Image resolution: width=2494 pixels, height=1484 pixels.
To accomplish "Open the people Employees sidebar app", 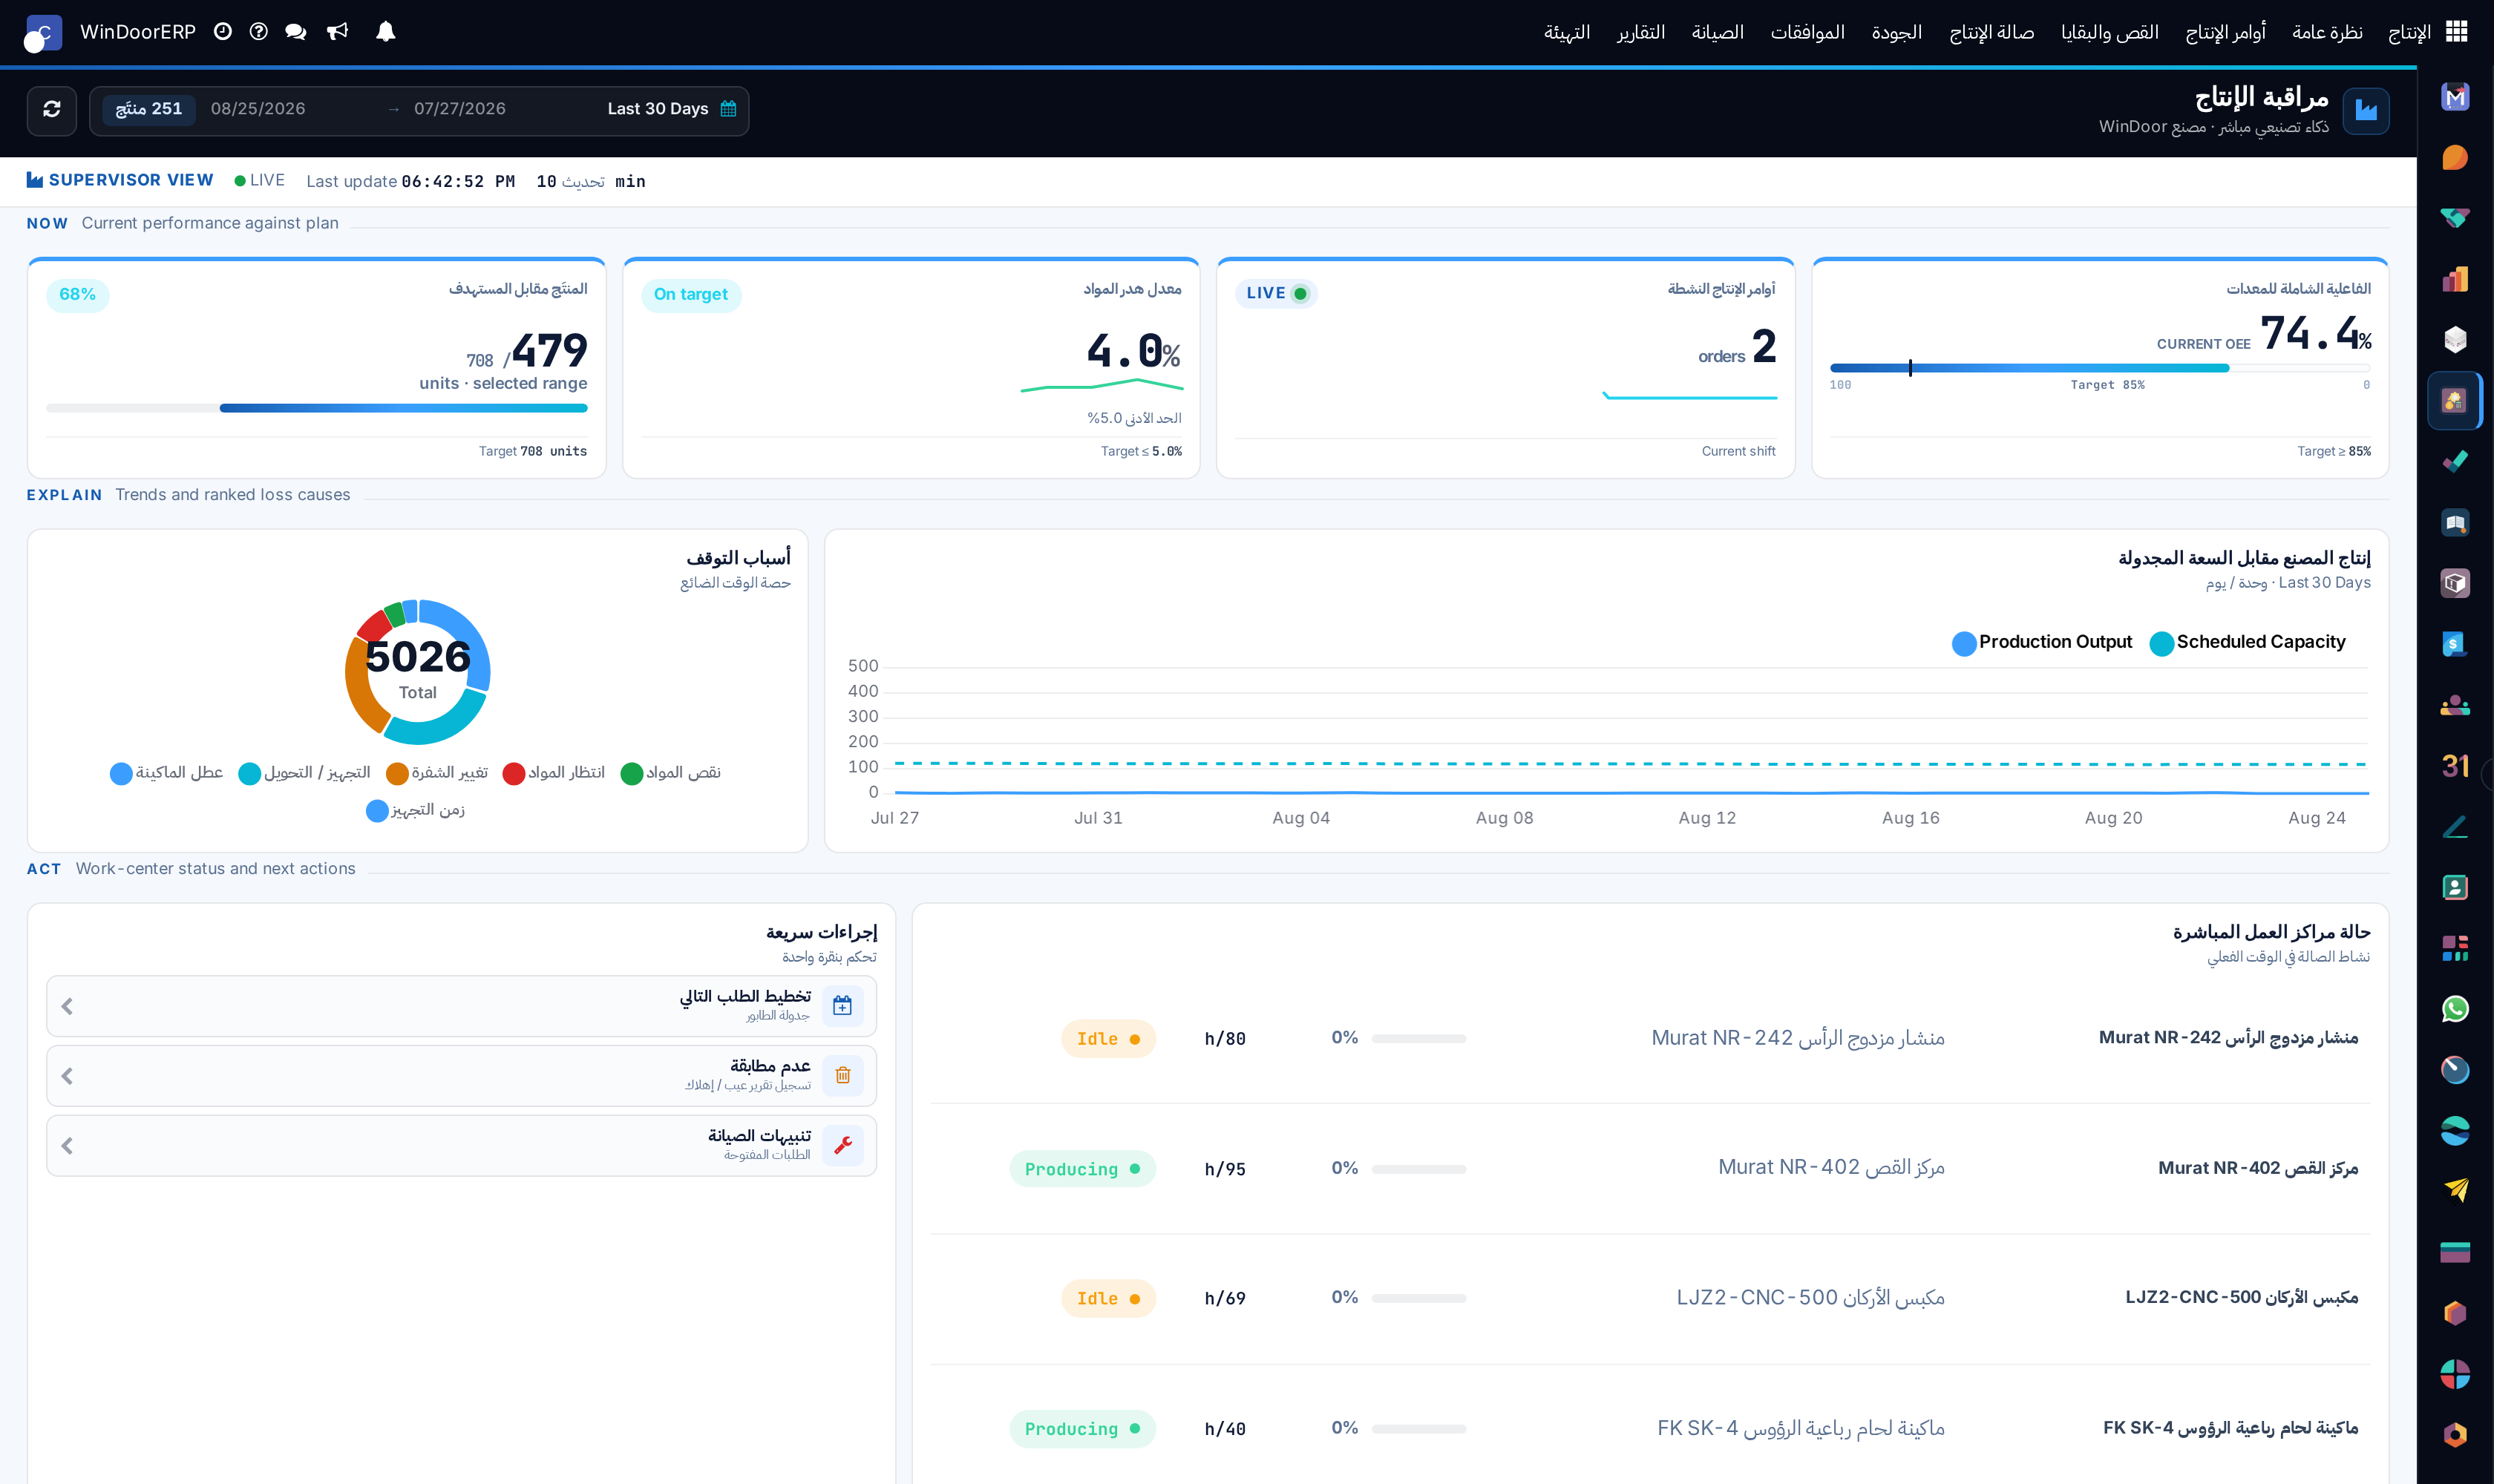I will coord(2455,705).
